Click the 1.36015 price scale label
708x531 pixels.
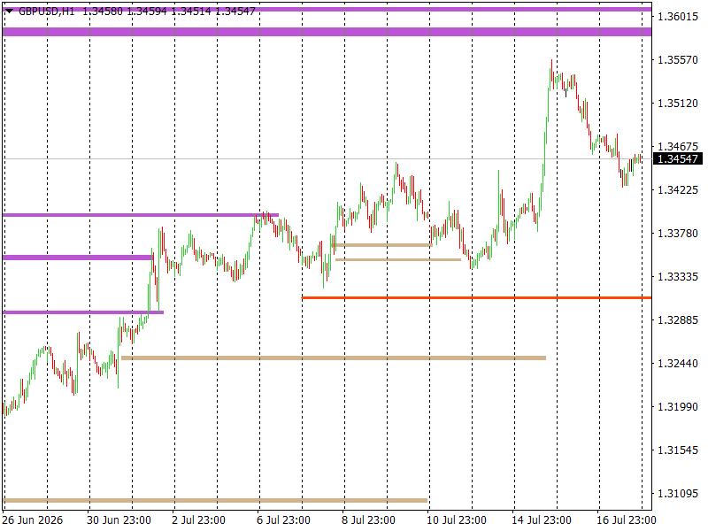(x=678, y=17)
